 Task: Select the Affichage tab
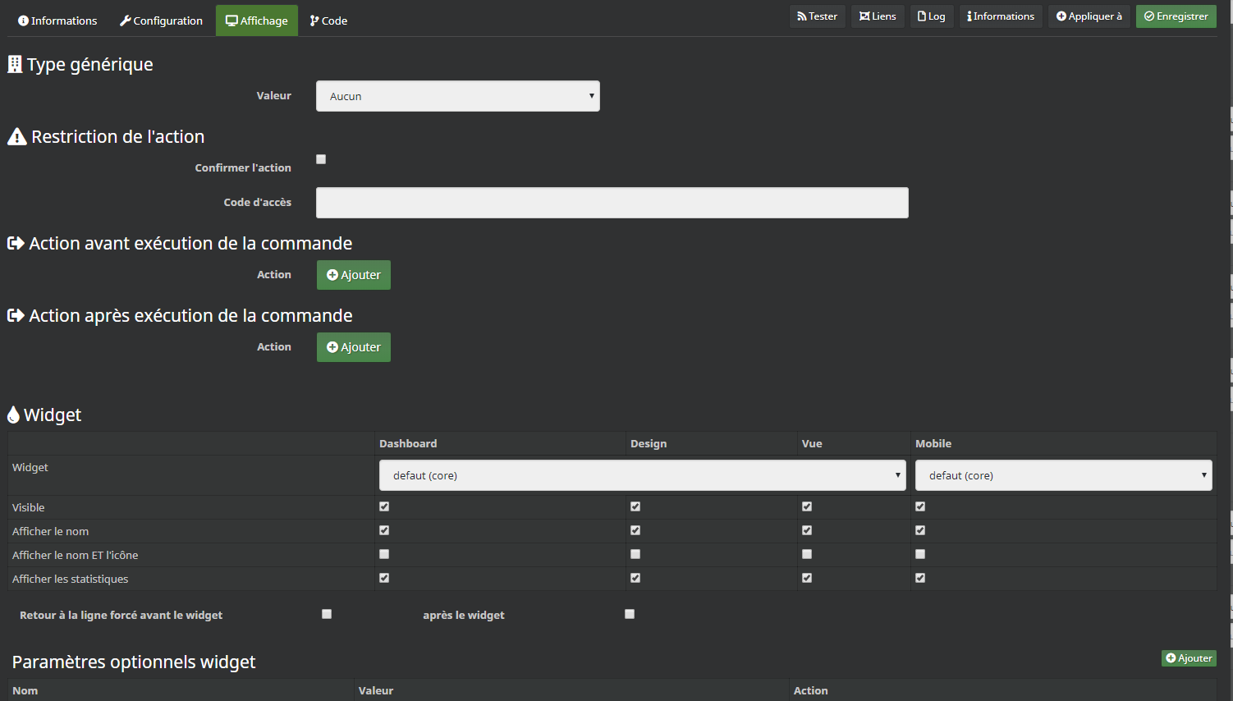pyautogui.click(x=257, y=21)
